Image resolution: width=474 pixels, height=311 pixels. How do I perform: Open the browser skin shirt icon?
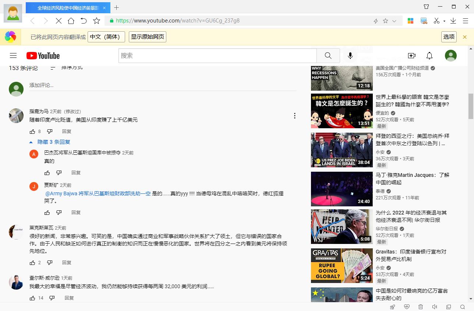click(427, 7)
